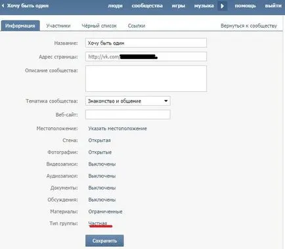Change Аудиозаписи setting Выключены

[102, 176]
